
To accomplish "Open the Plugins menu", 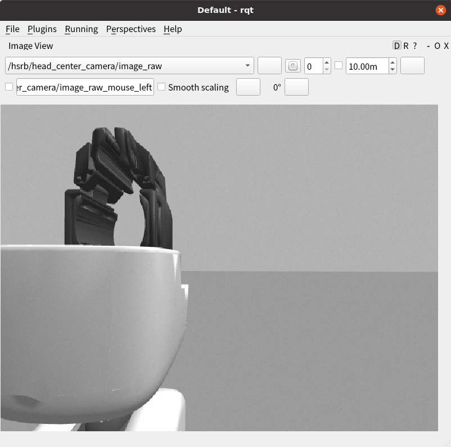I will pyautogui.click(x=42, y=29).
